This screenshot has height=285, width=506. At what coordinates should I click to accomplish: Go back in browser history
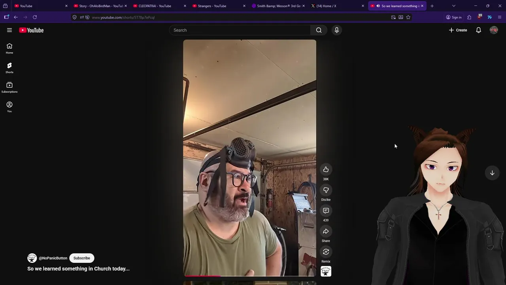(x=16, y=17)
